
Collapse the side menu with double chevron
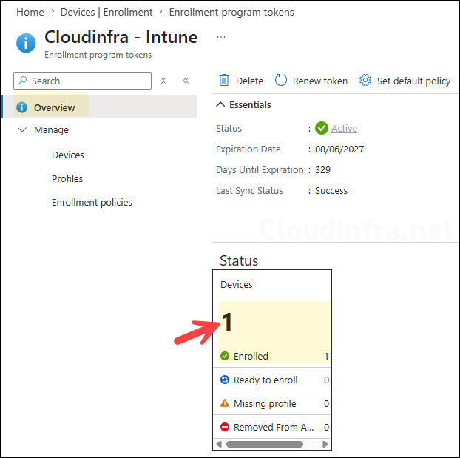[x=186, y=81]
